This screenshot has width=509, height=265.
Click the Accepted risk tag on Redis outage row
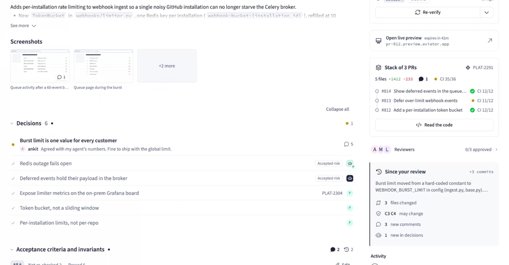[x=329, y=163]
